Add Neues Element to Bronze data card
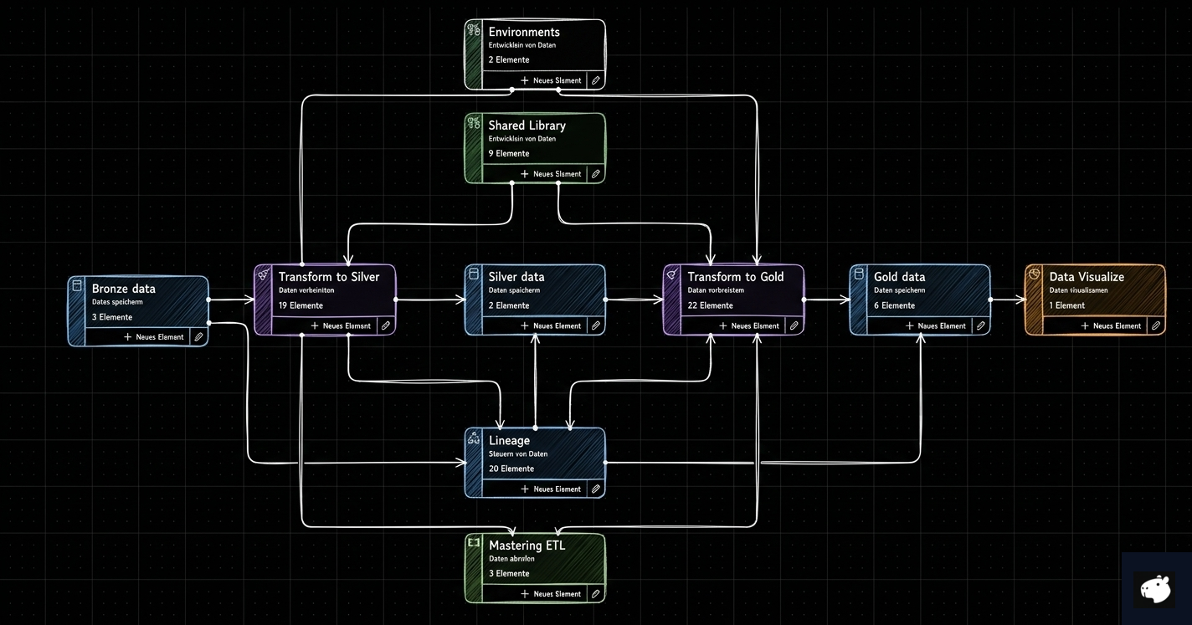 coord(154,337)
